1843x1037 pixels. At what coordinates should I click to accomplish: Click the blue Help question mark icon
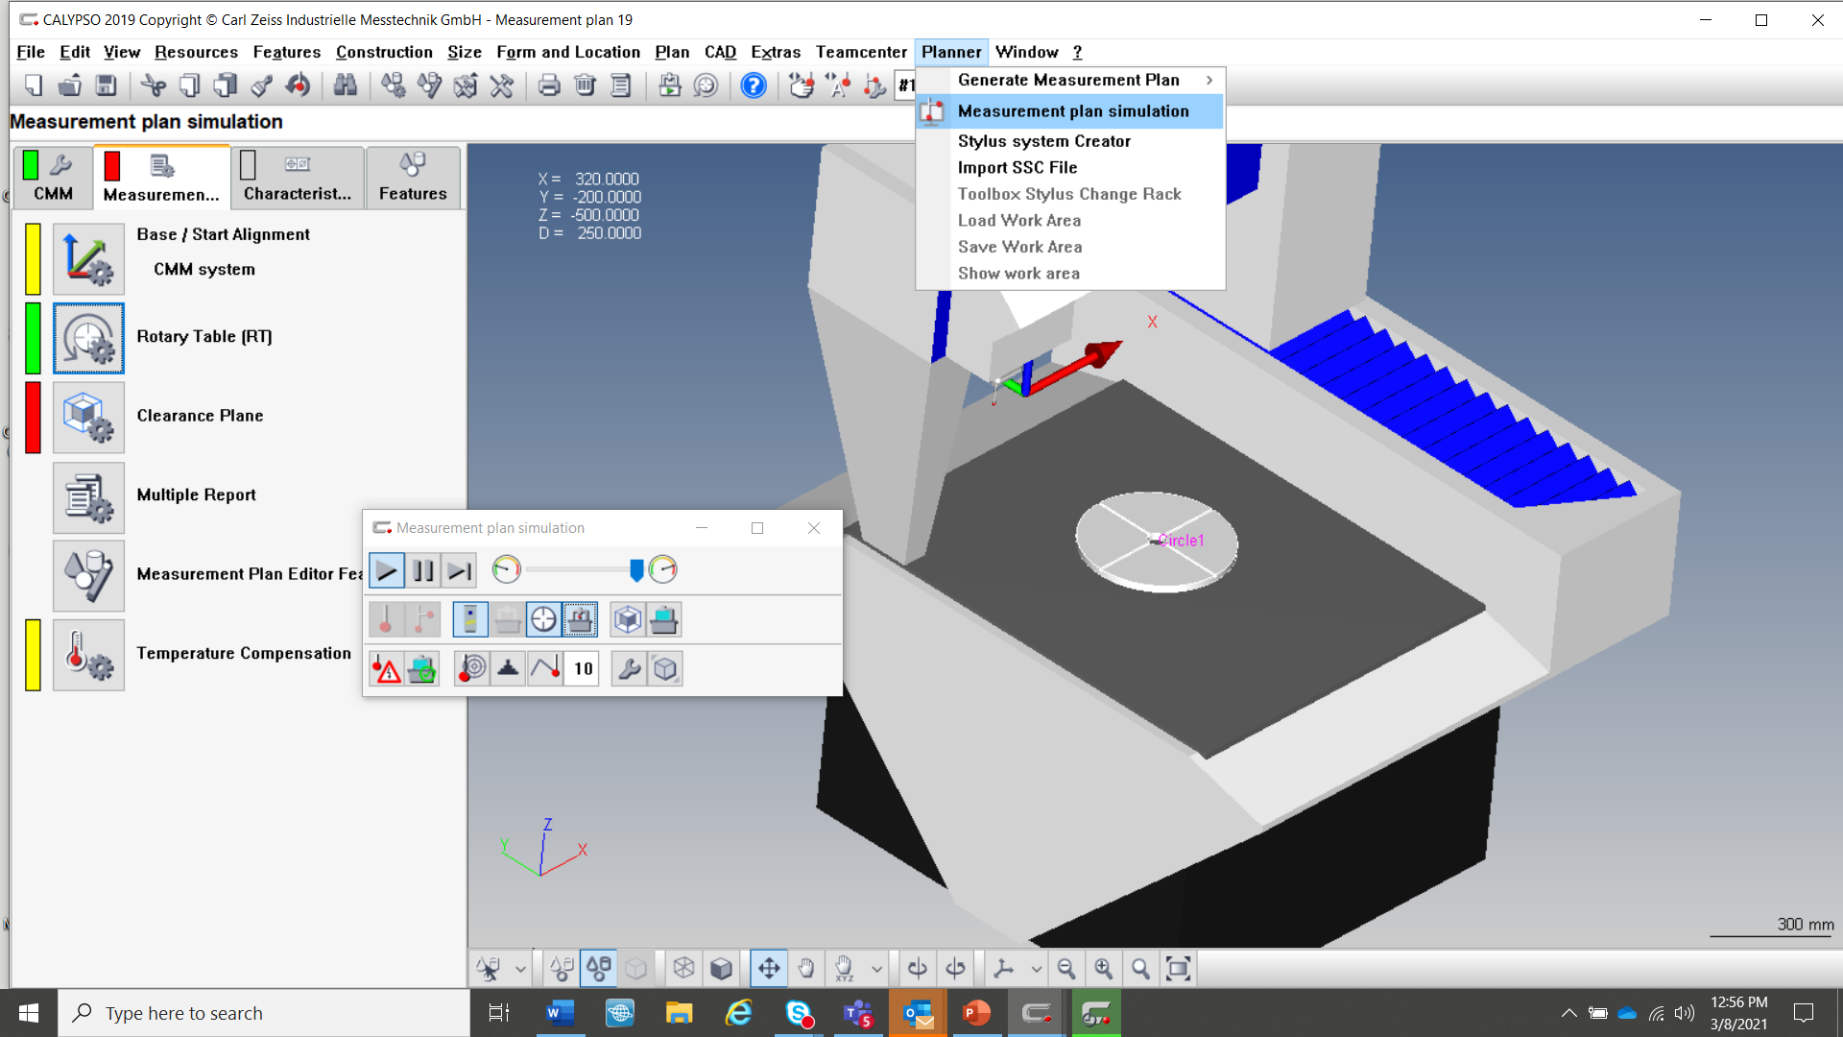(x=754, y=85)
